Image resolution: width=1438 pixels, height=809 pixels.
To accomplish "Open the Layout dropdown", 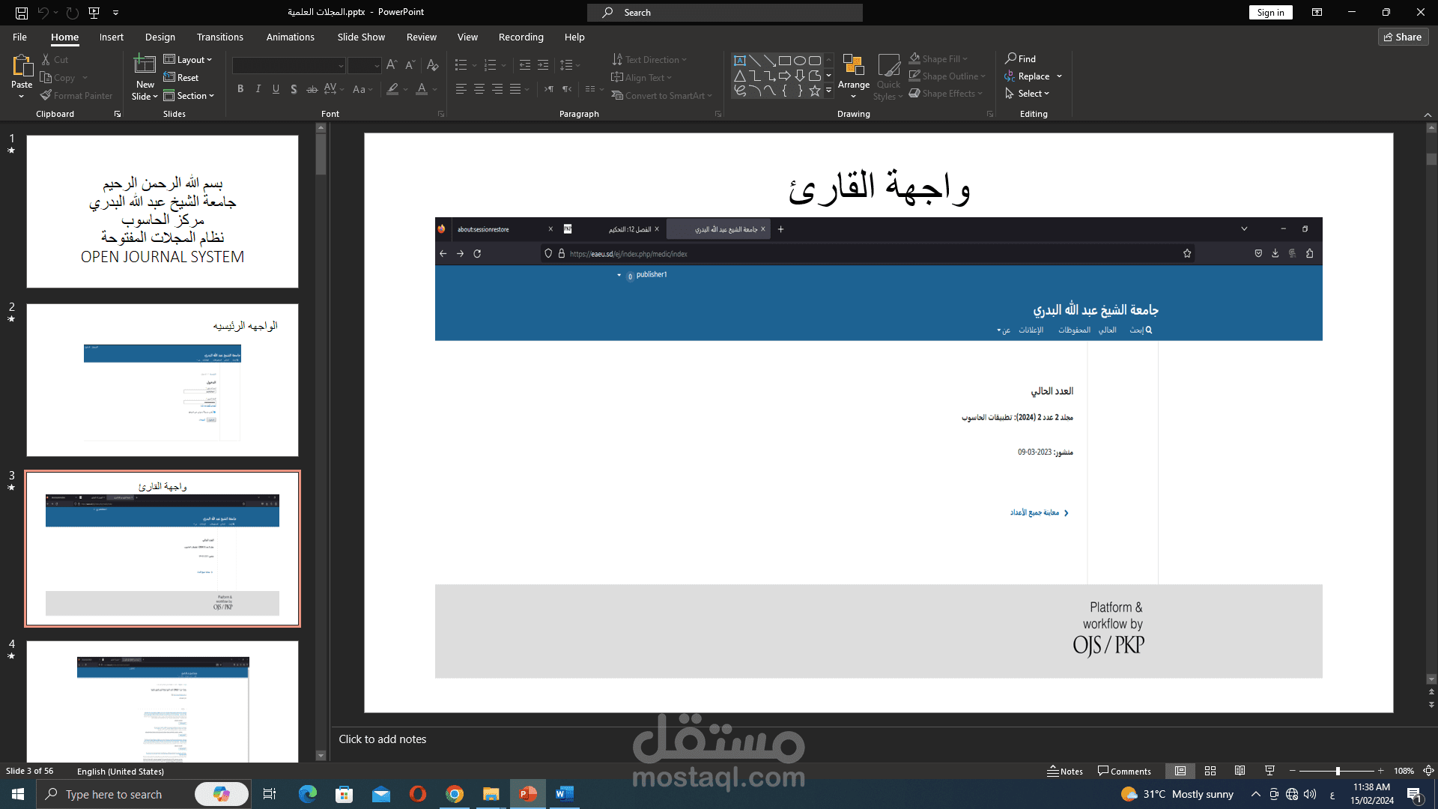I will coord(188,59).
